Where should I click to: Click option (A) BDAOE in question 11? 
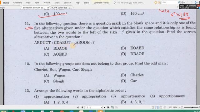click(56, 49)
